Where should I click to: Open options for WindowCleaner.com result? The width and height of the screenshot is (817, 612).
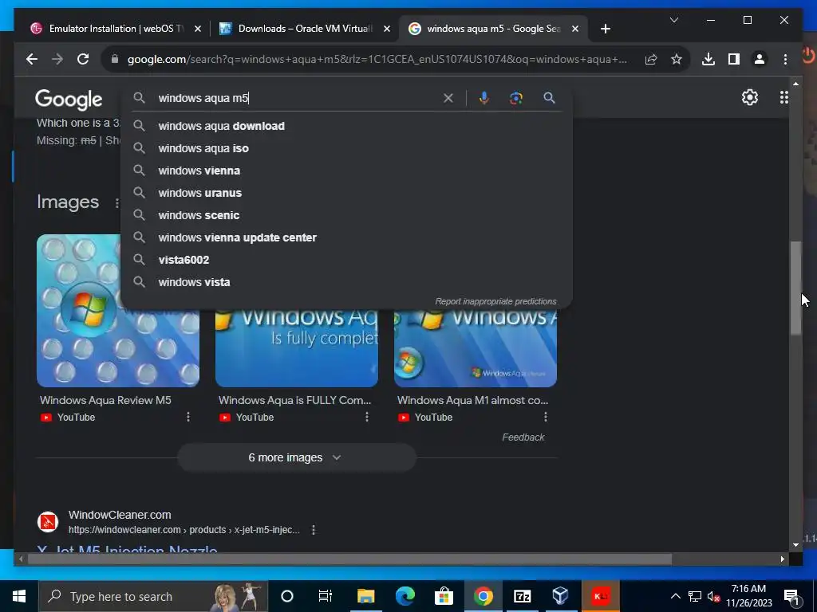[x=313, y=530]
